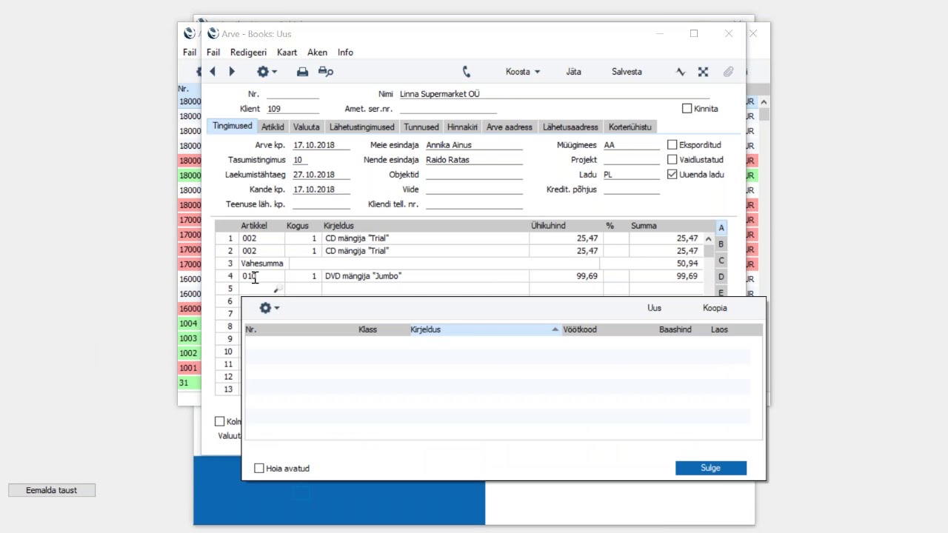948x533 pixels.
Task: Click the Nr. invoice number field
Action: click(x=293, y=94)
